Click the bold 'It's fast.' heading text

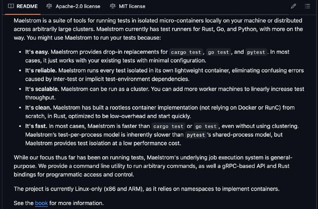pos(36,126)
